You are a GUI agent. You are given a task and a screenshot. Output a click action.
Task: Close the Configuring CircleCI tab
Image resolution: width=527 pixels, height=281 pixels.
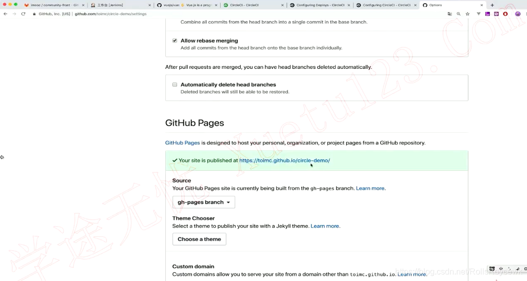pyautogui.click(x=415, y=5)
